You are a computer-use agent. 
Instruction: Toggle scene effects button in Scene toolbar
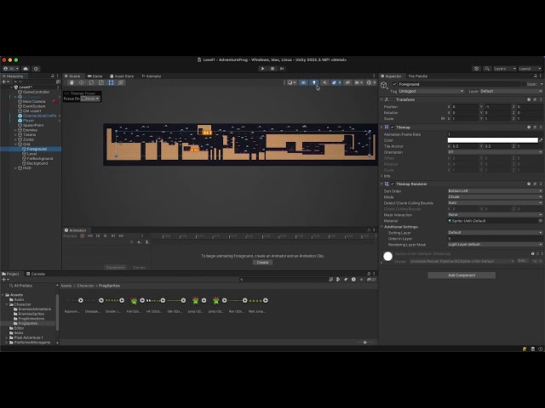336,82
